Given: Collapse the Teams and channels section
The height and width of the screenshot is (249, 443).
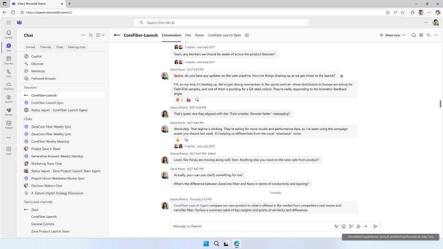Looking at the screenshot, I should coord(38,202).
